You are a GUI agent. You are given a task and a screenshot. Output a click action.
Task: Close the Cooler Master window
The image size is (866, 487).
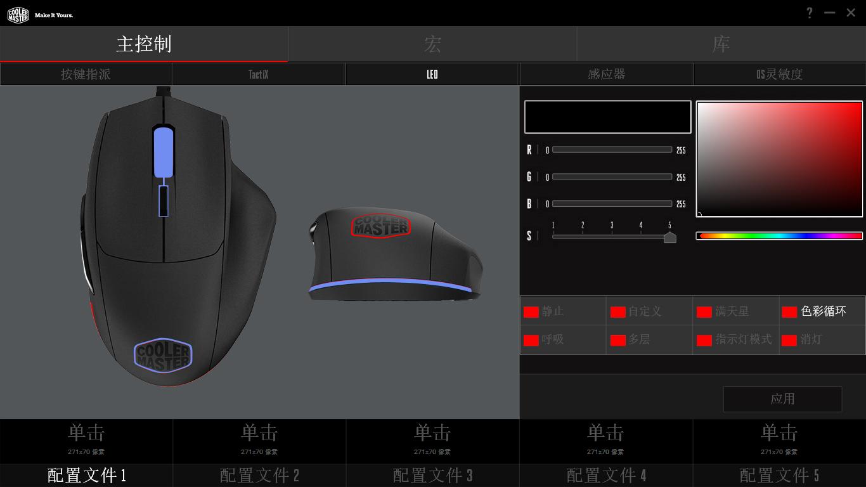tap(851, 13)
